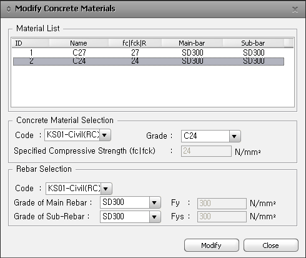This screenshot has width=306, height=258.
Task: Select material row C27 in list
Action: [x=149, y=52]
